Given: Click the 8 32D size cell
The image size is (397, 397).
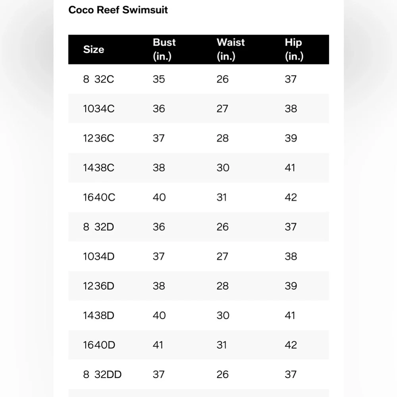Looking at the screenshot, I should 98,227.
